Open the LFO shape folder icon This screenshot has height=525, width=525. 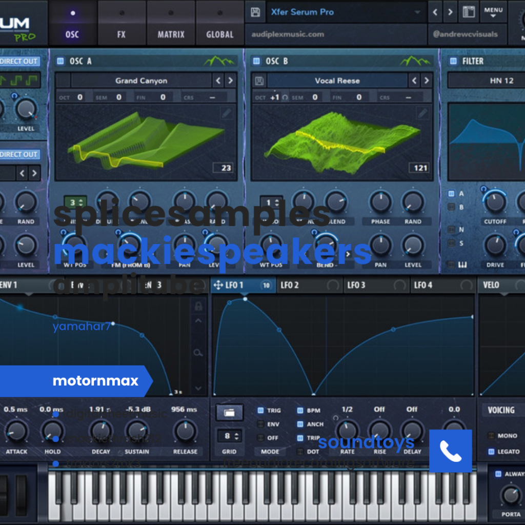pyautogui.click(x=229, y=413)
